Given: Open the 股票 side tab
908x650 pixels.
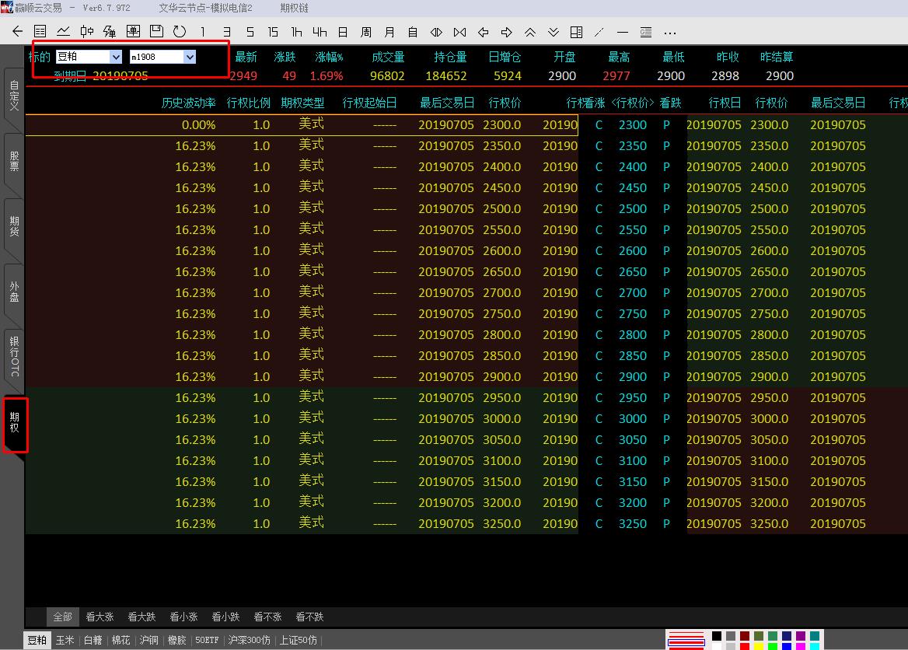Looking at the screenshot, I should (x=14, y=161).
